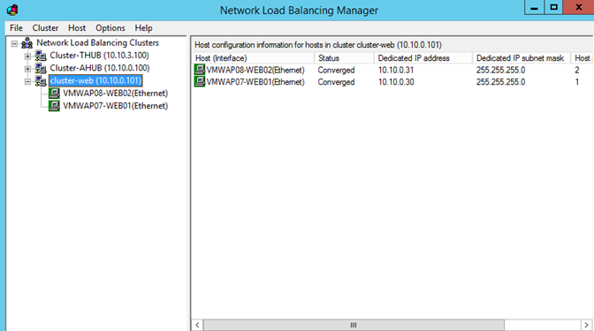Click Converged status for VMWAP07-WEB01
The image size is (594, 331).
336,82
